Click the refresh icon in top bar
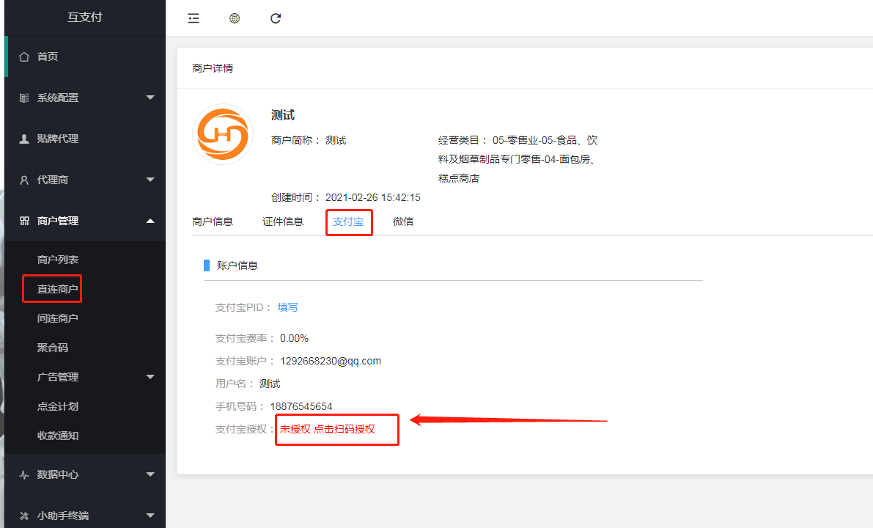 click(276, 18)
